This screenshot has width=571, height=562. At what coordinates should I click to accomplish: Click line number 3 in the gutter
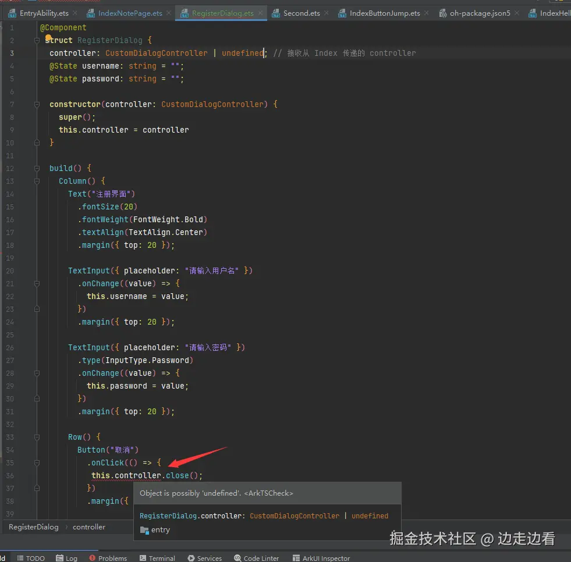click(x=12, y=53)
